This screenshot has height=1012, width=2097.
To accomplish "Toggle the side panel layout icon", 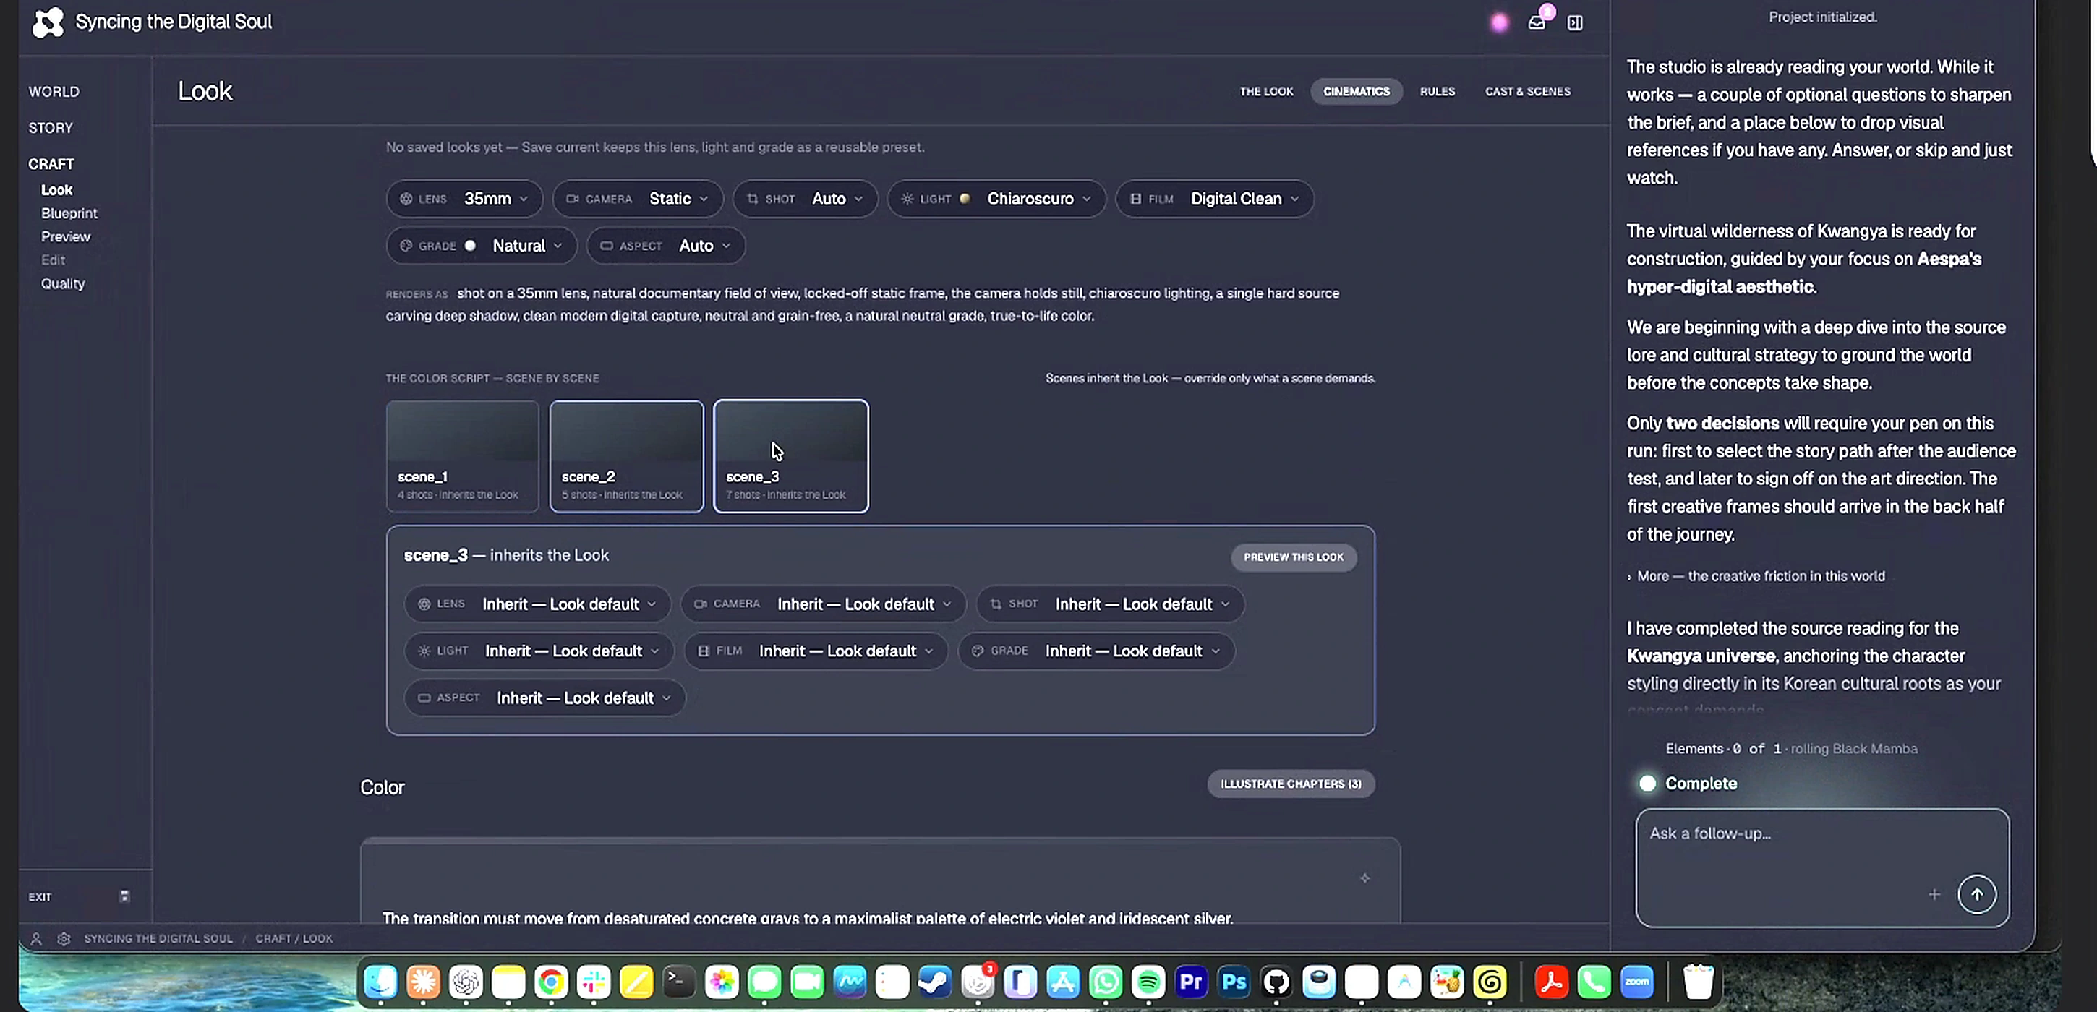I will [1575, 23].
